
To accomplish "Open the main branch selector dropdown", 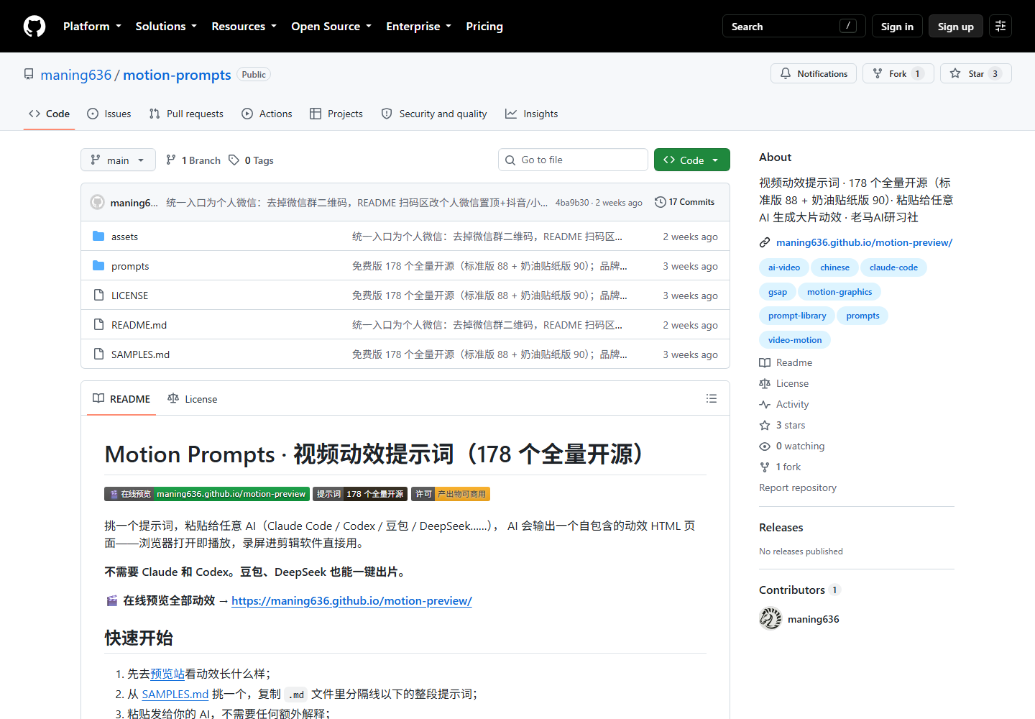I will tap(118, 160).
